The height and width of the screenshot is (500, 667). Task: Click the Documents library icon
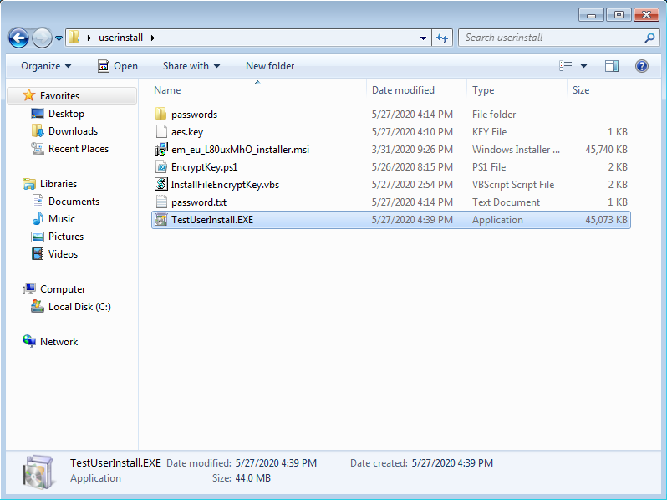click(x=38, y=201)
